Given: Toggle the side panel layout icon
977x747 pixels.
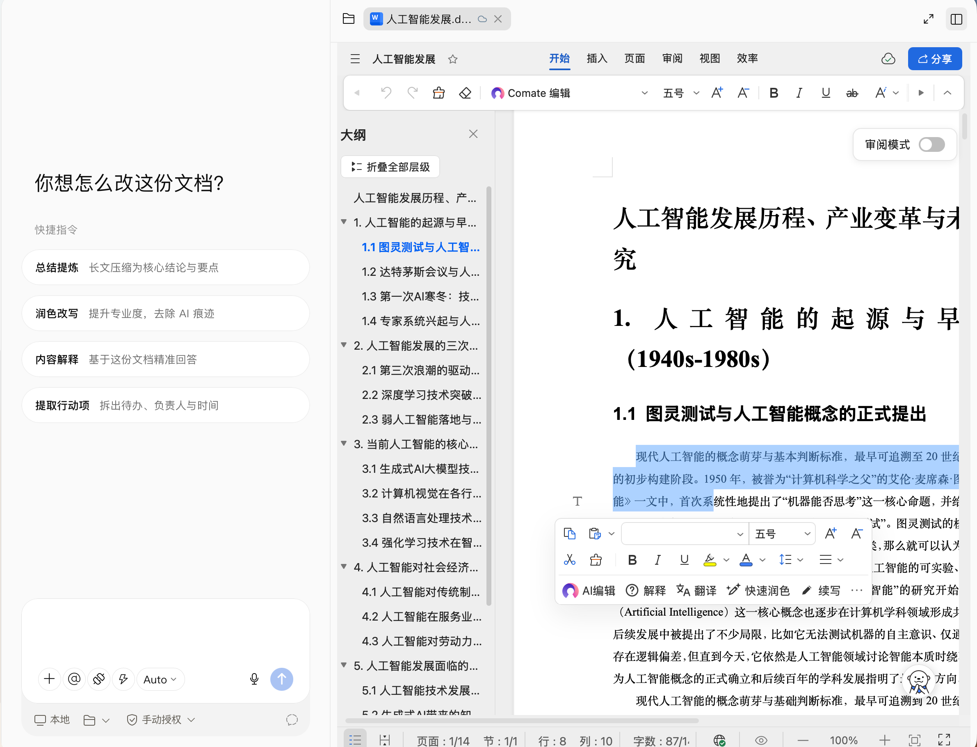Looking at the screenshot, I should tap(956, 19).
